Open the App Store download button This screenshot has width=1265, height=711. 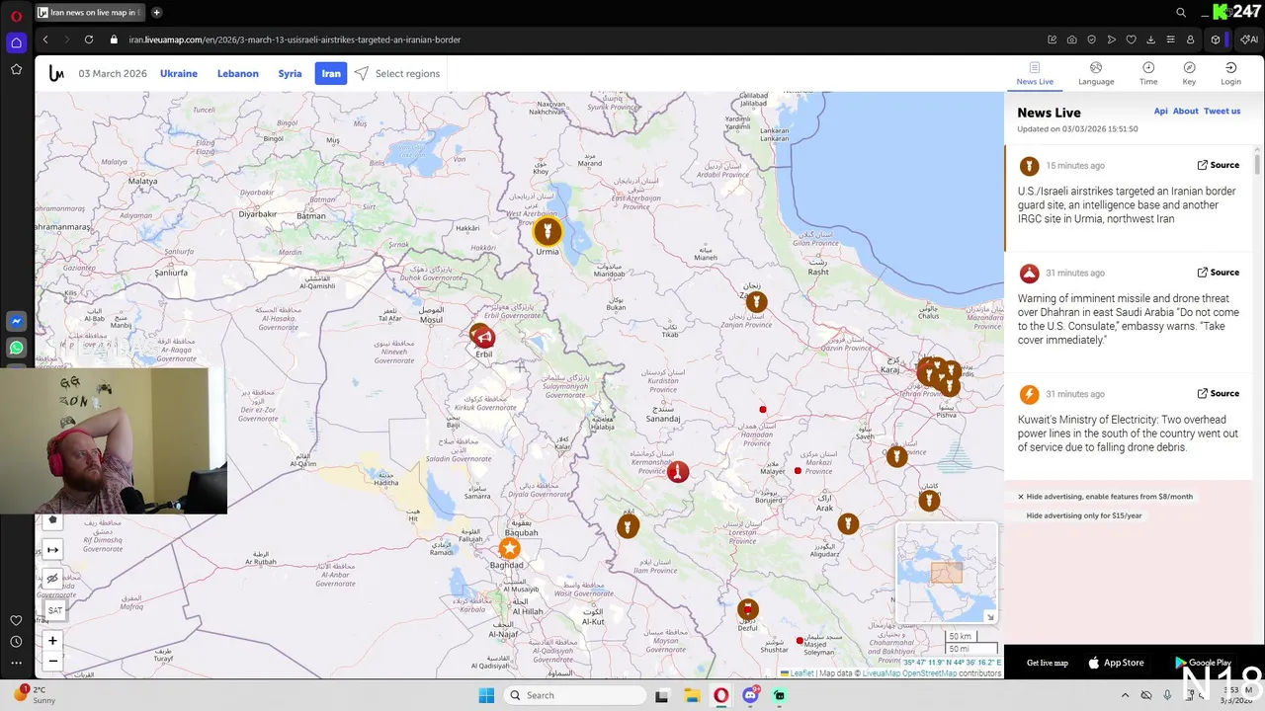coord(1116,663)
